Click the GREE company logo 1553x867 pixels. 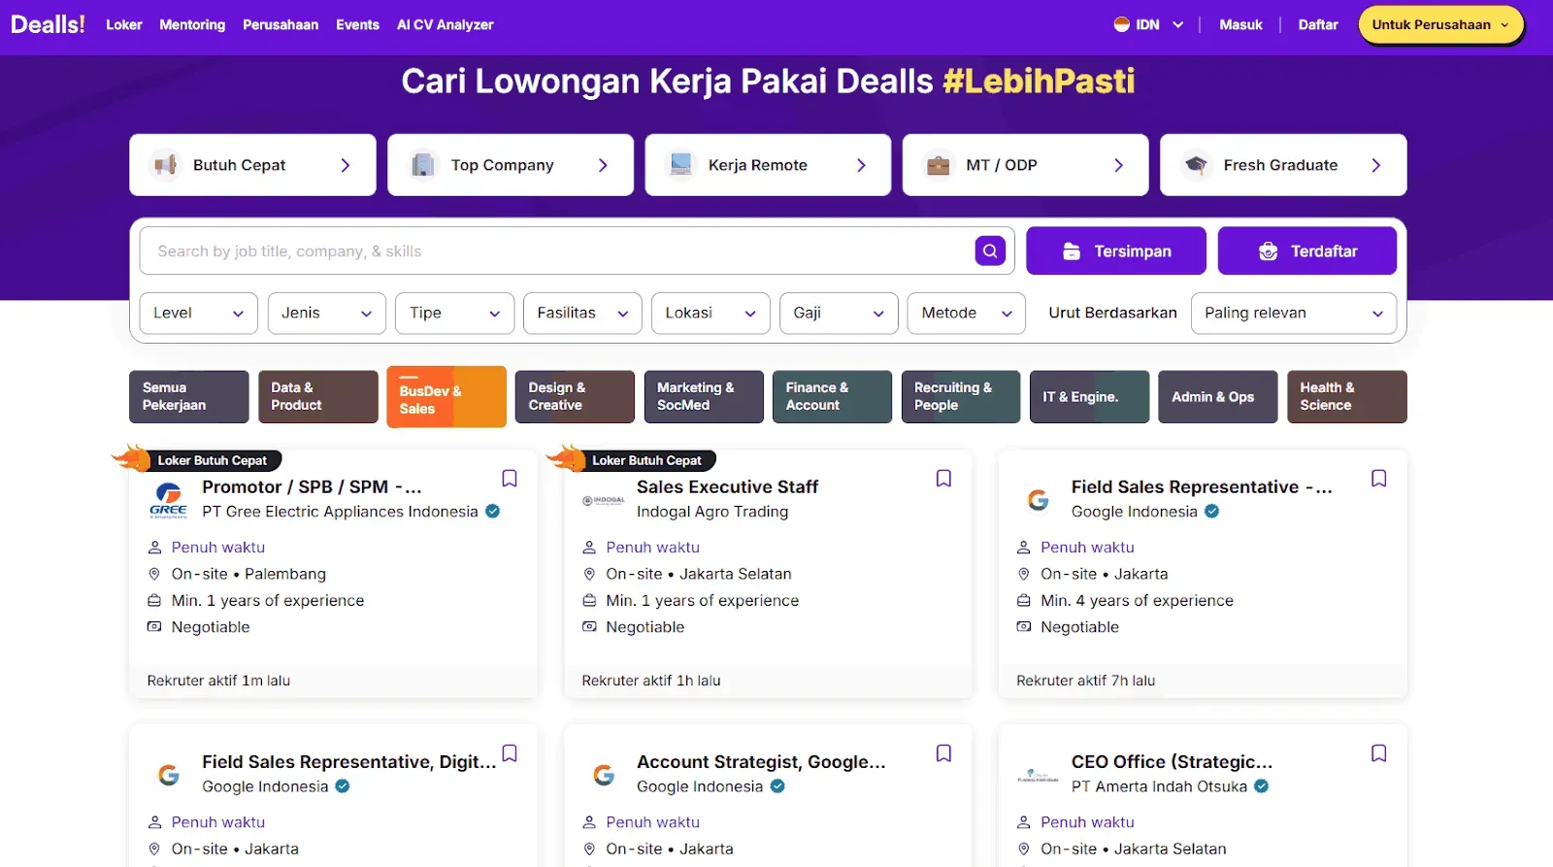coord(168,500)
